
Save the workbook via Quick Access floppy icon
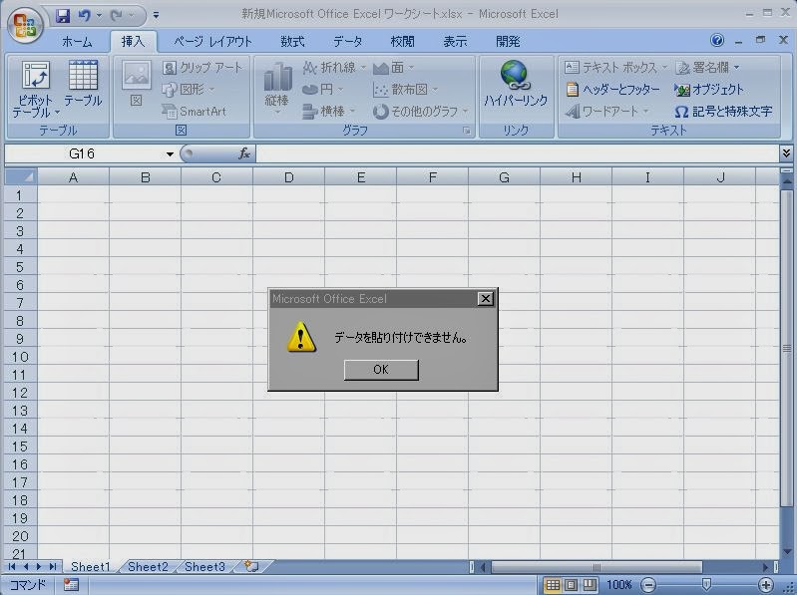[x=63, y=16]
